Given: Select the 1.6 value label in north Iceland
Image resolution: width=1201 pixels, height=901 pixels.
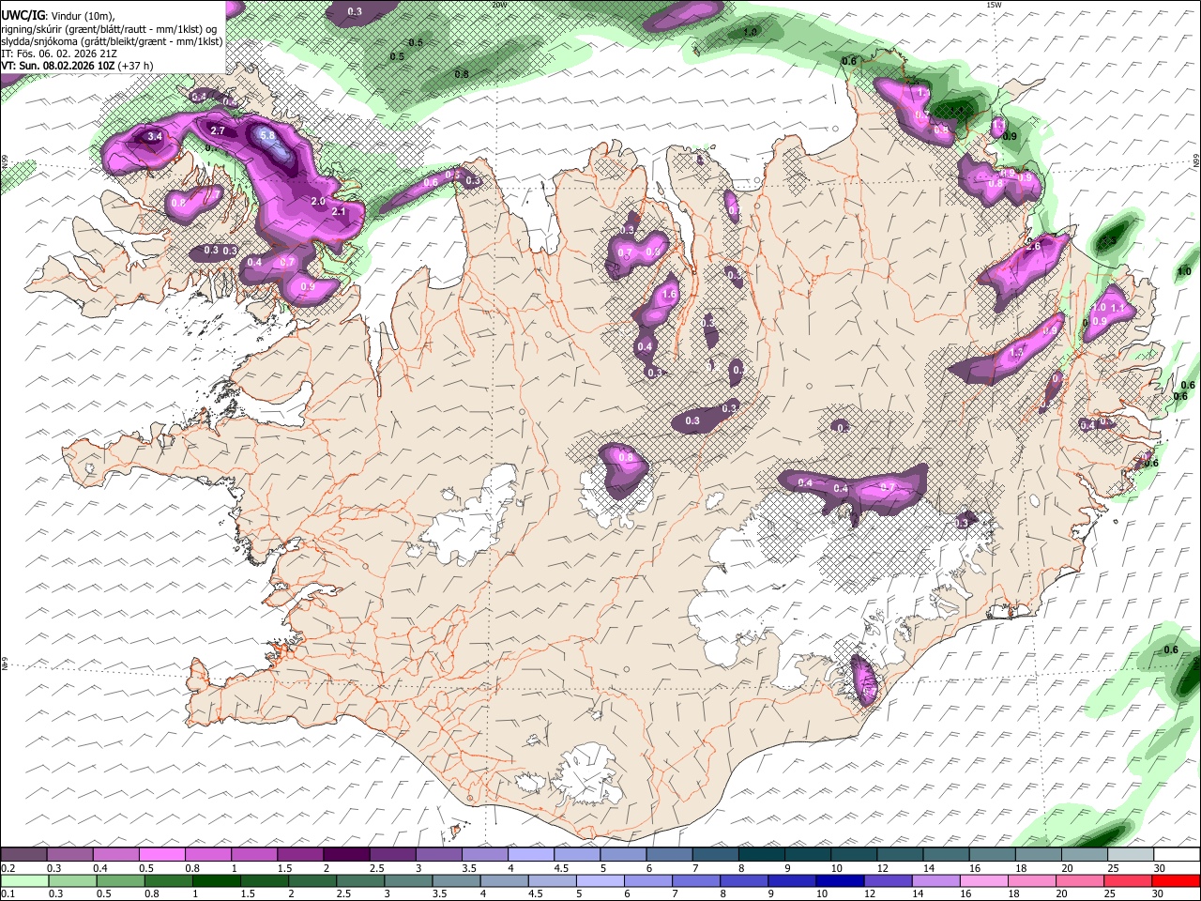Looking at the screenshot, I should (x=669, y=294).
